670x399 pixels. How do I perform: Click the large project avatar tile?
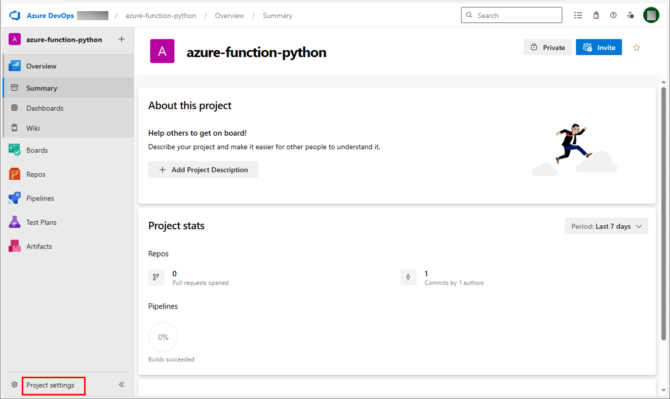click(x=162, y=51)
